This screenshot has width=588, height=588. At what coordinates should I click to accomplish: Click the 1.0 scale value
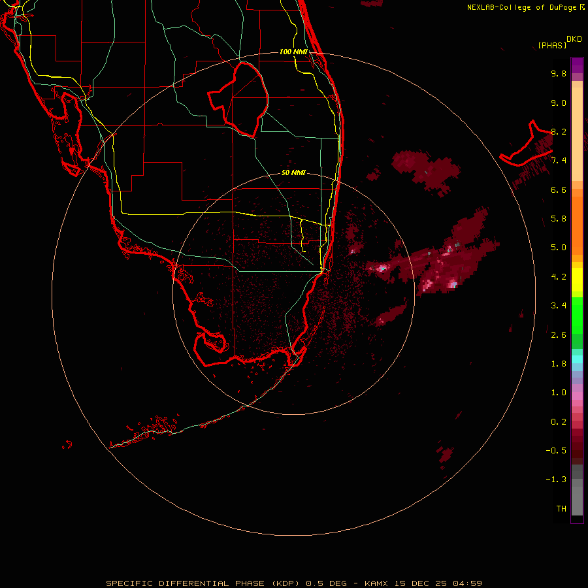pyautogui.click(x=559, y=393)
